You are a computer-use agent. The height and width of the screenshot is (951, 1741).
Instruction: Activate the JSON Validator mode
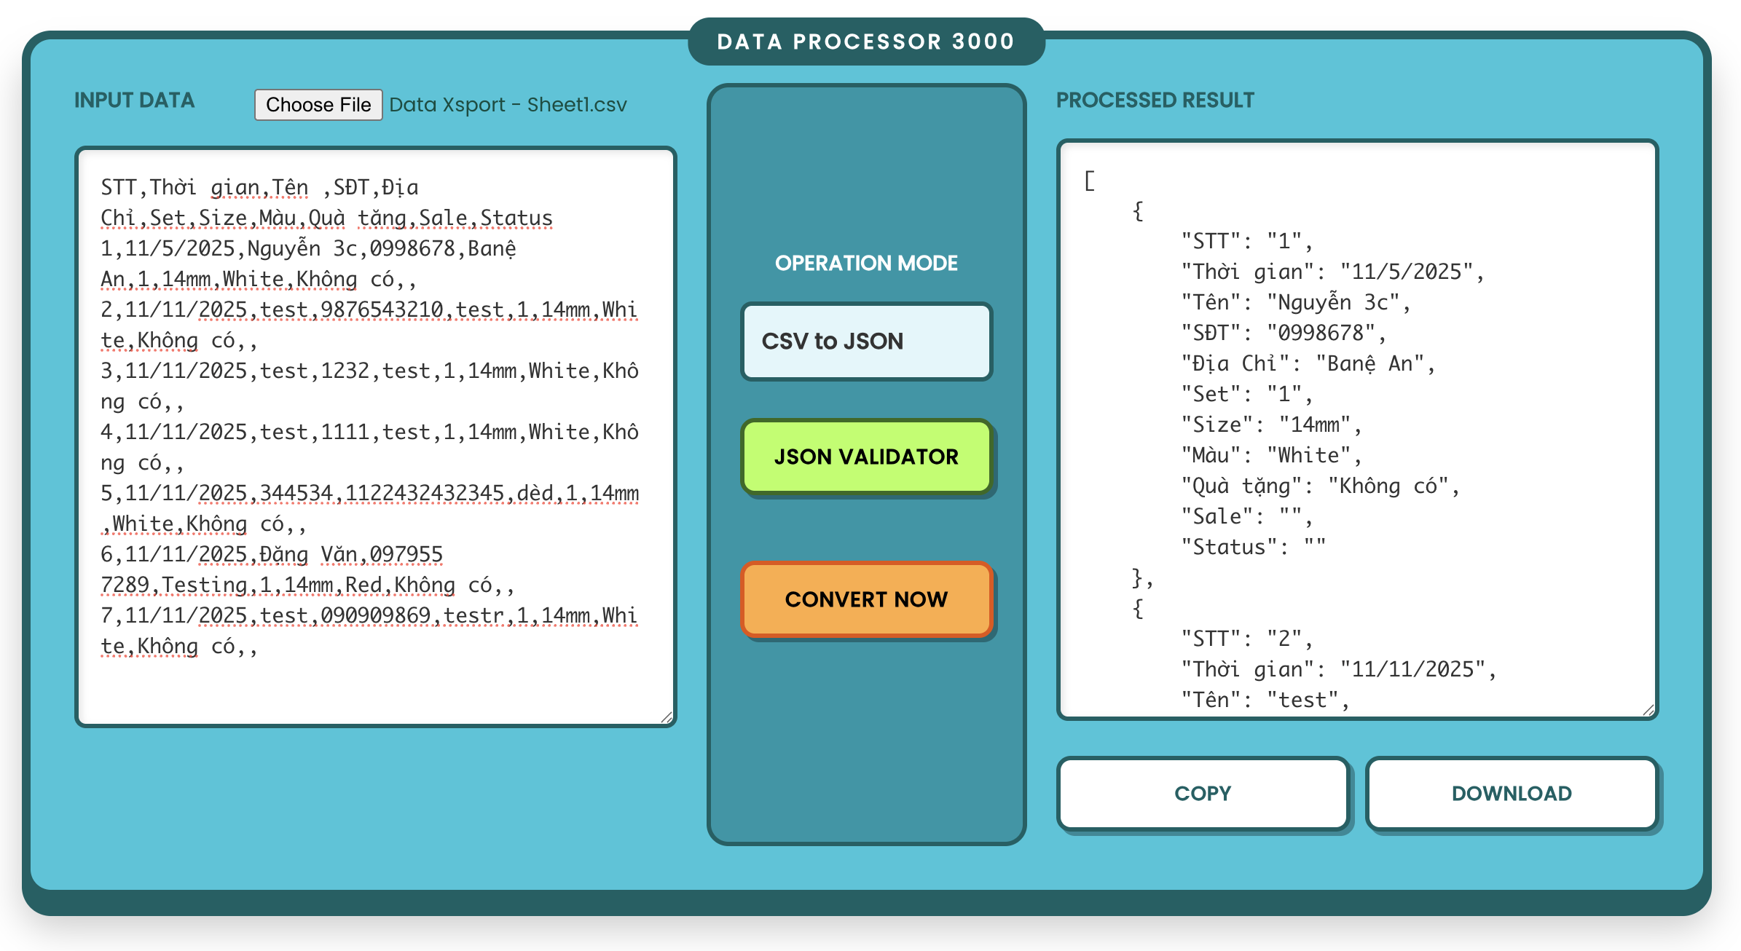click(x=866, y=457)
